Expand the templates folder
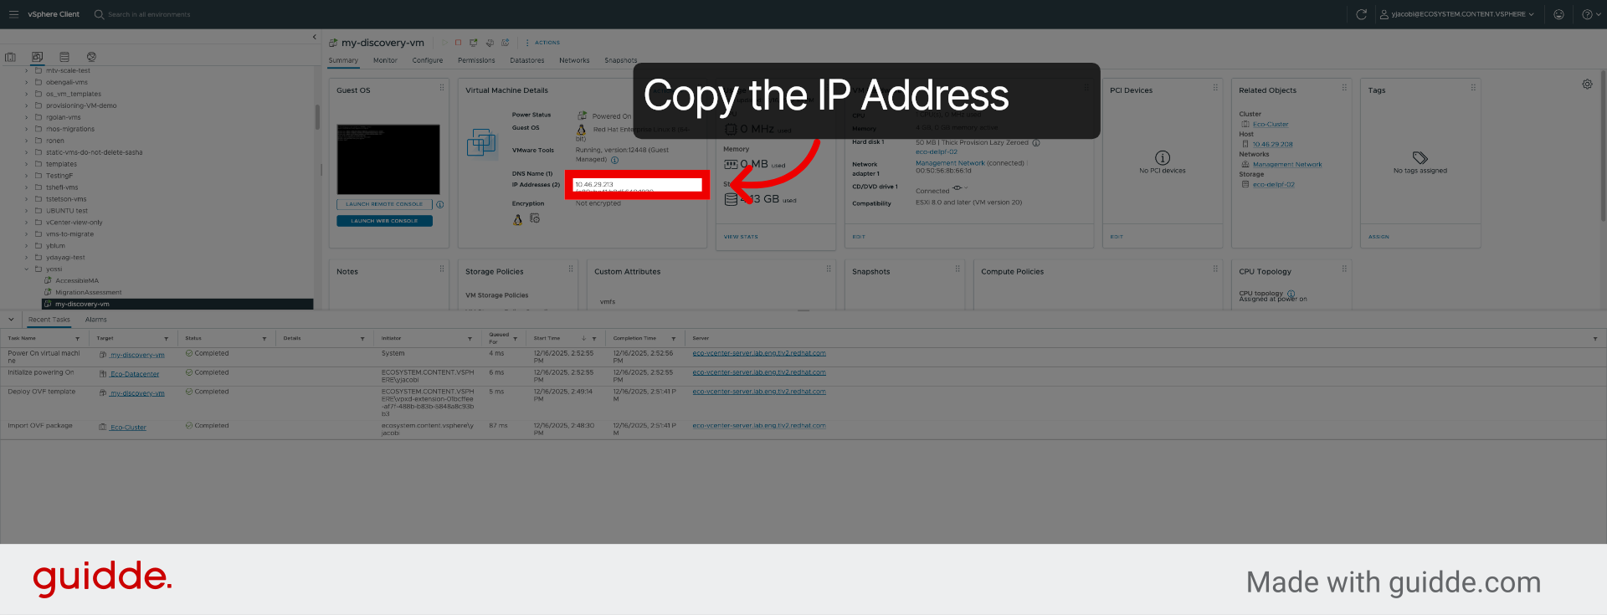The width and height of the screenshot is (1607, 615). tap(27, 165)
